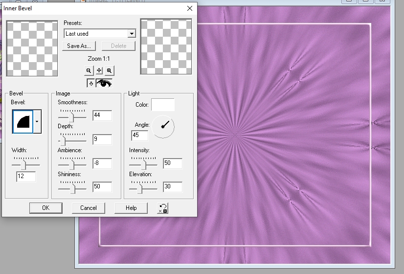Close the Inner Bevel dialog
The image size is (404, 274).
coord(190,8)
